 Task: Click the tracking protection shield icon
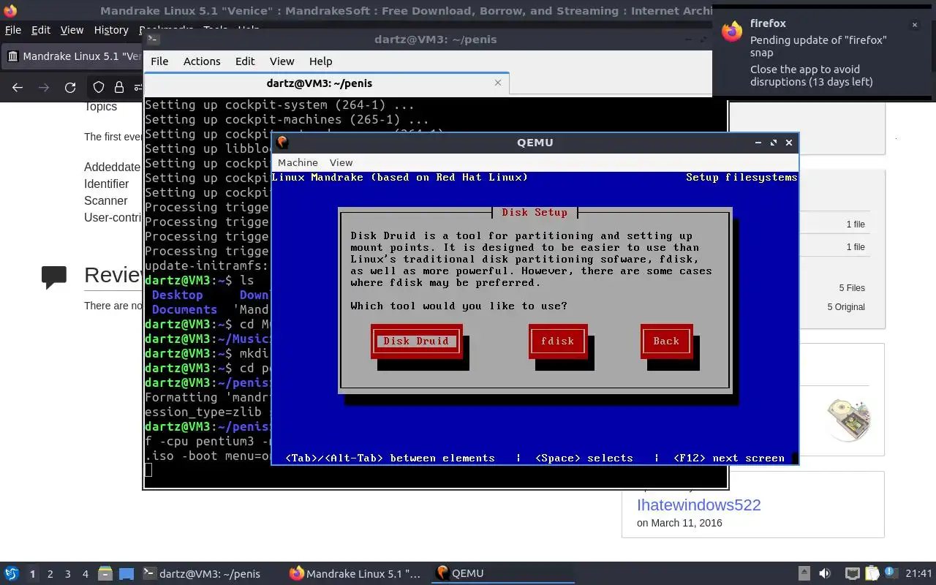pyautogui.click(x=99, y=88)
